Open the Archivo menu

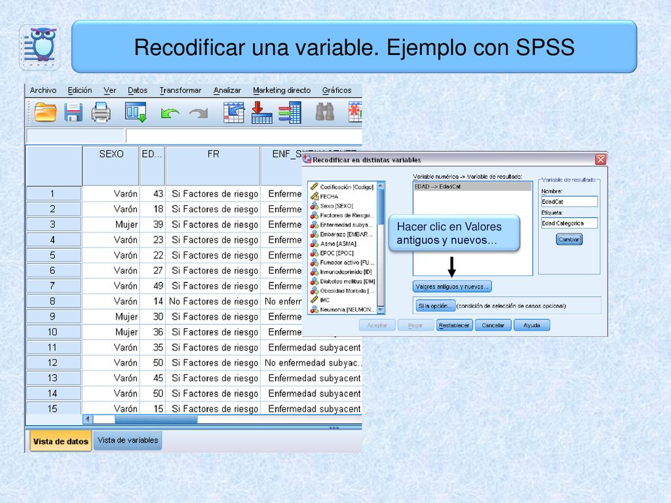pos(43,90)
